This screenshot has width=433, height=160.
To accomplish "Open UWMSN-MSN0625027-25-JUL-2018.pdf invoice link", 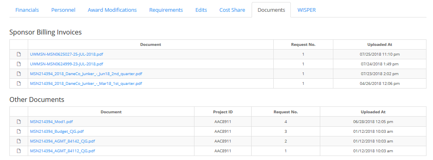I will 67,54.
